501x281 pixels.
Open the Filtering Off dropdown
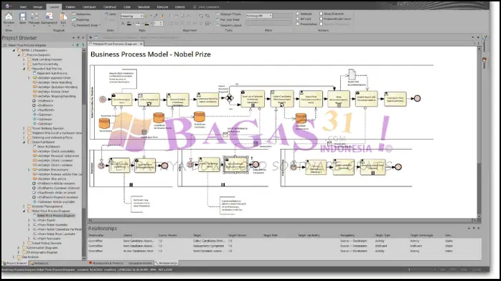click(x=259, y=16)
